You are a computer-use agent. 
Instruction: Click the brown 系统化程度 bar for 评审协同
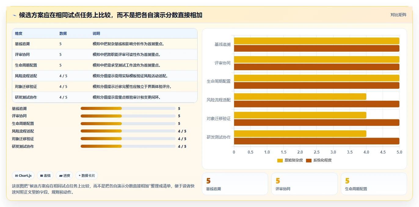click(317, 67)
